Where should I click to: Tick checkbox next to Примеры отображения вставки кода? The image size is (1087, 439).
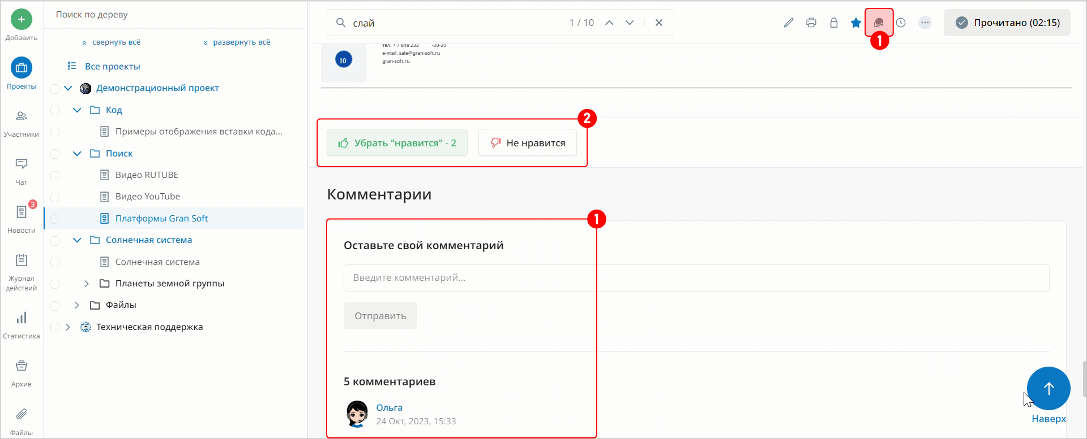pos(55,132)
